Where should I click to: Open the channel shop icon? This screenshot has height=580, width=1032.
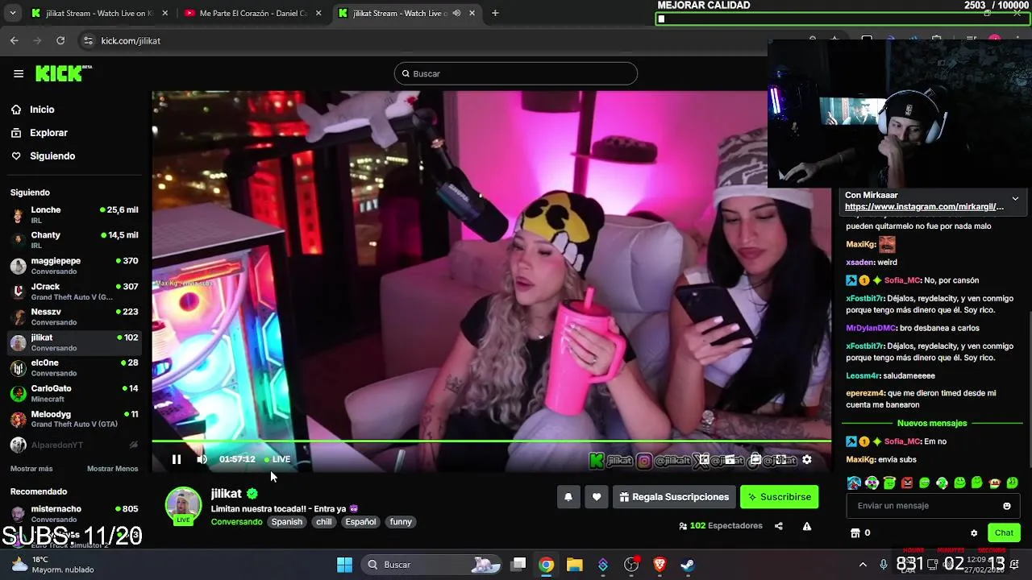tap(855, 532)
